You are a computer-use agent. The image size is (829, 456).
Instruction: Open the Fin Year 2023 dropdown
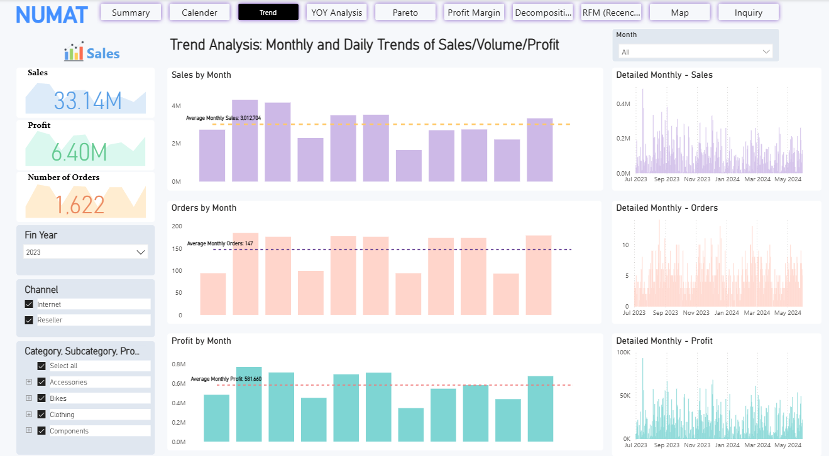tap(85, 252)
